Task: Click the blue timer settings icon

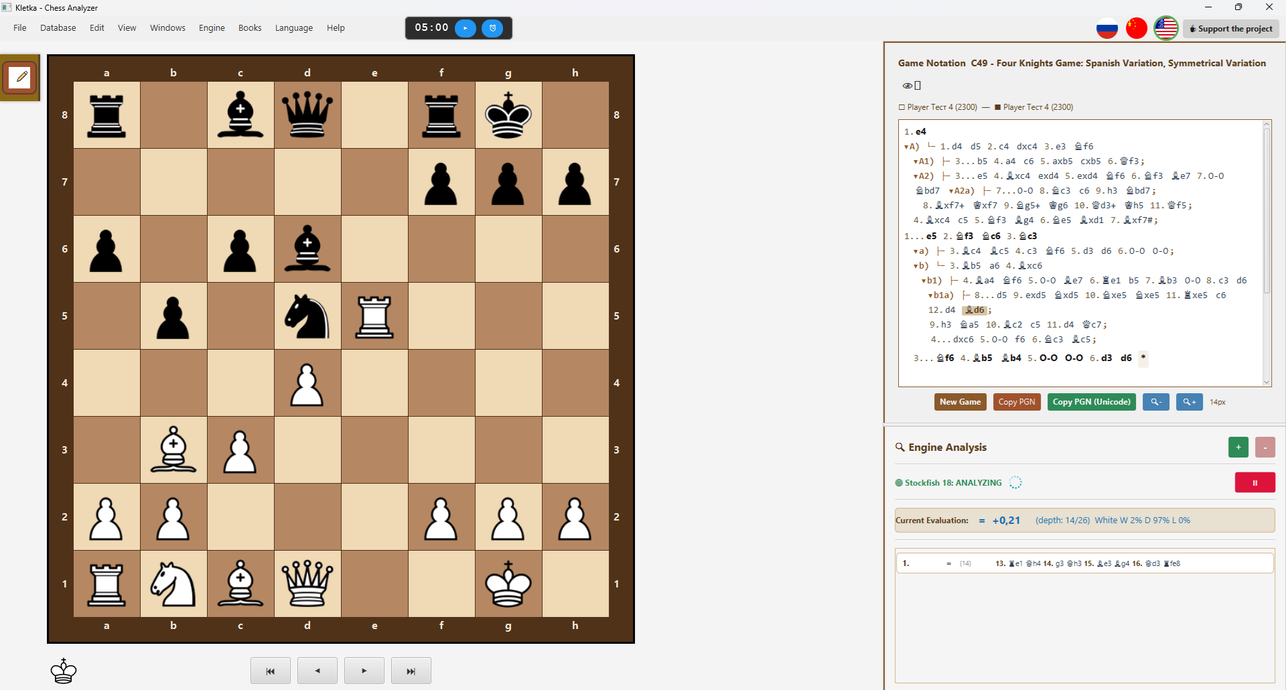Action: (492, 28)
